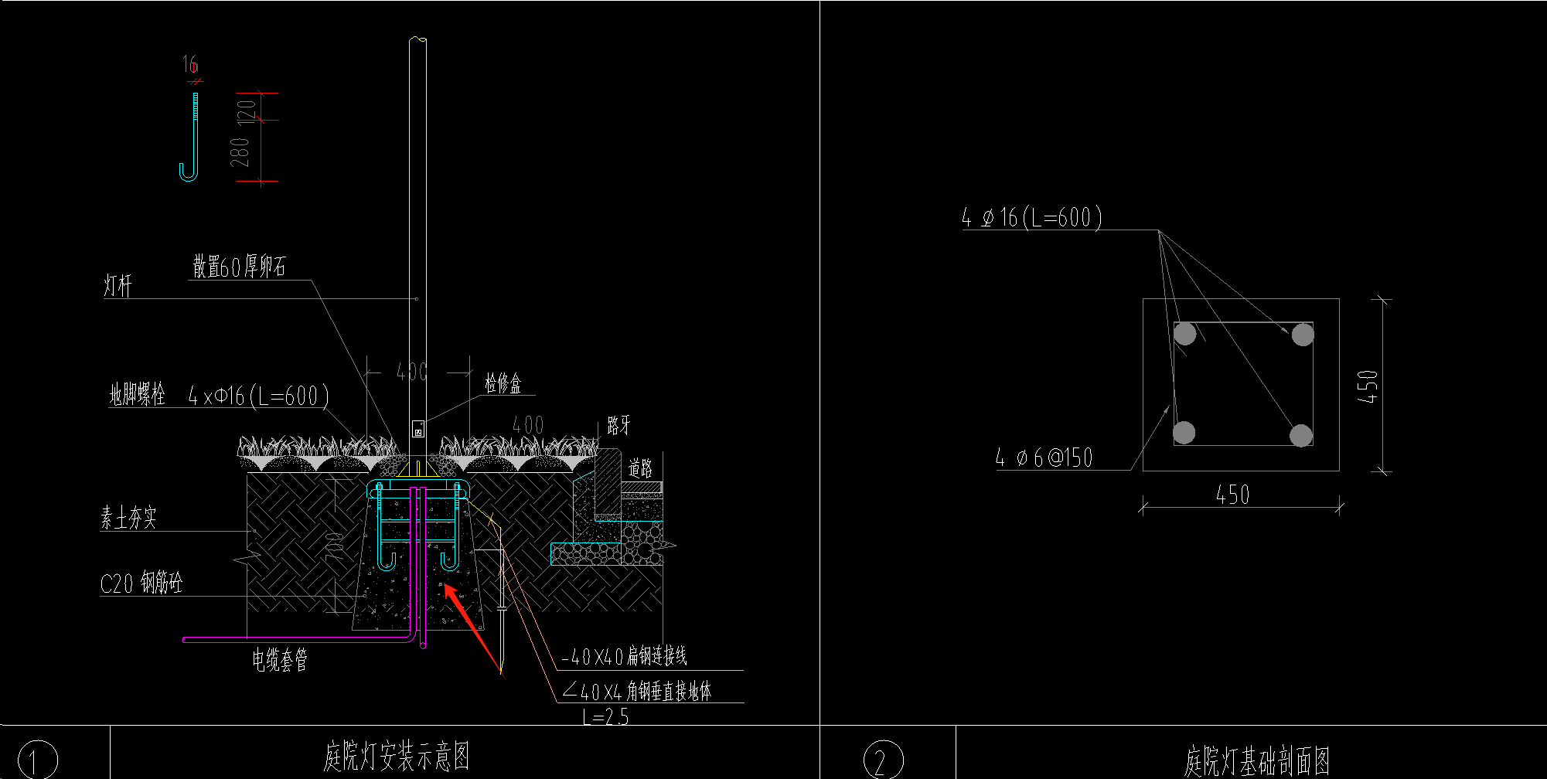Viewport: 1547px width, 779px height.
Task: Click the -40X40扁钢连接线 annotation
Action: click(624, 657)
